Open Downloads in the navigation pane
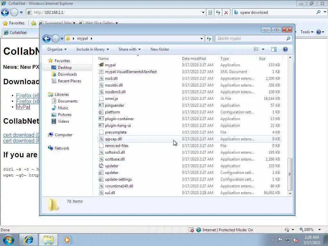The width and height of the screenshot is (328, 246). [x=67, y=74]
